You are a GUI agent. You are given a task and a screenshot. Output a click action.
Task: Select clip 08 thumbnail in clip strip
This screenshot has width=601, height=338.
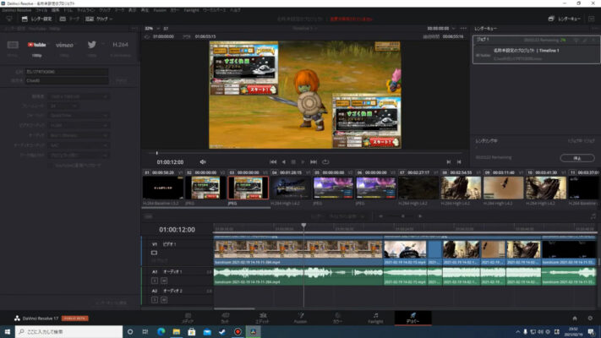461,188
